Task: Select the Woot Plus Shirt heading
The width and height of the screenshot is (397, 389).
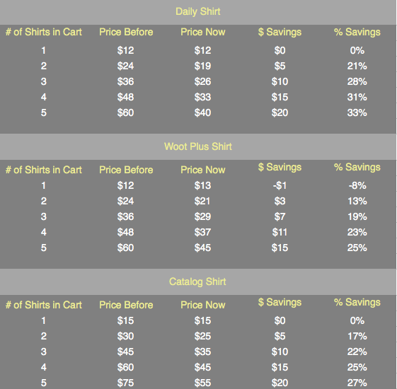Action: [197, 146]
